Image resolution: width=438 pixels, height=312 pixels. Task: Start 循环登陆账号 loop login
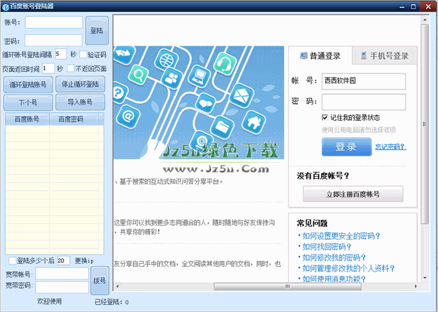pos(28,85)
